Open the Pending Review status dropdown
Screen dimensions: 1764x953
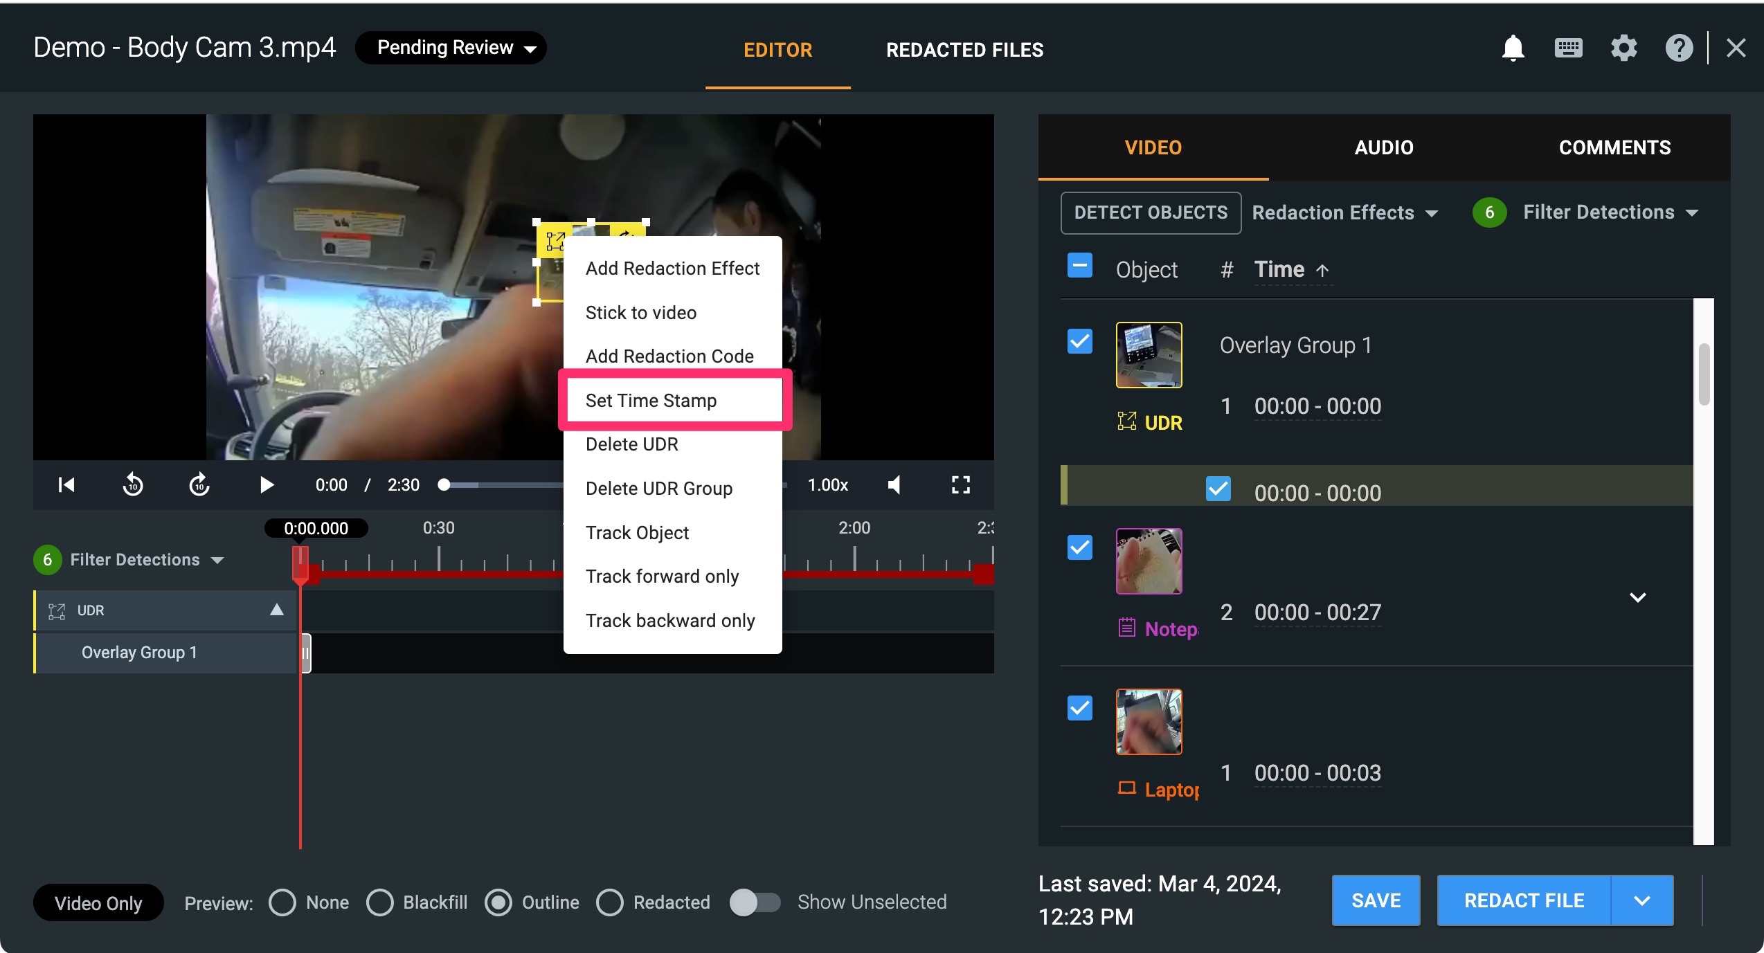(451, 48)
